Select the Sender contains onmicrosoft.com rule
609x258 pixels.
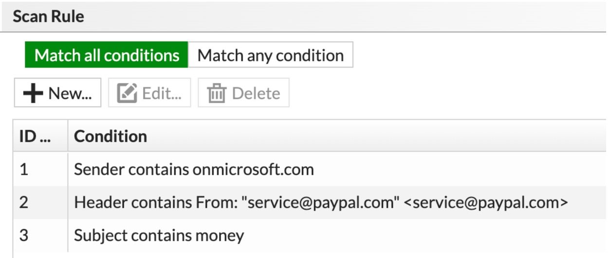194,169
